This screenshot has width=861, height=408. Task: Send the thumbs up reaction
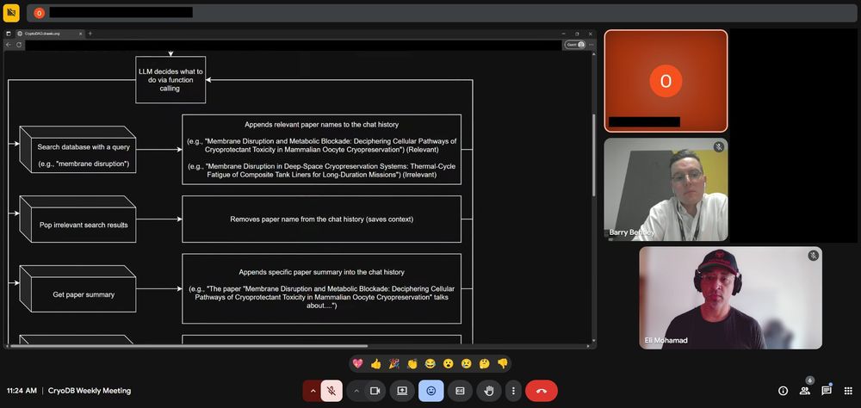point(376,363)
